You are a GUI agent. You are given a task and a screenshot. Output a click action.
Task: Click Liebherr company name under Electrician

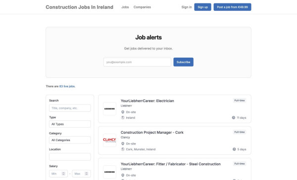(x=126, y=106)
